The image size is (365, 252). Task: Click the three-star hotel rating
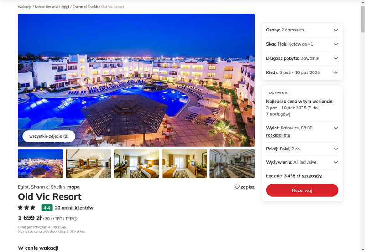pyautogui.click(x=26, y=207)
